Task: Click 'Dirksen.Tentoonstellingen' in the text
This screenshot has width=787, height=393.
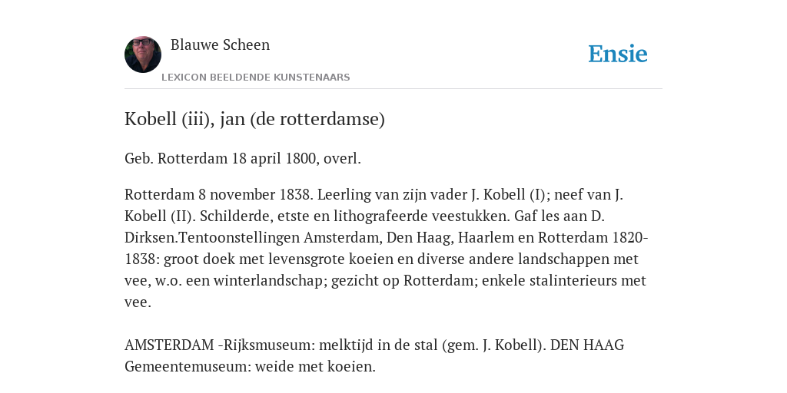Action: pyautogui.click(x=212, y=237)
